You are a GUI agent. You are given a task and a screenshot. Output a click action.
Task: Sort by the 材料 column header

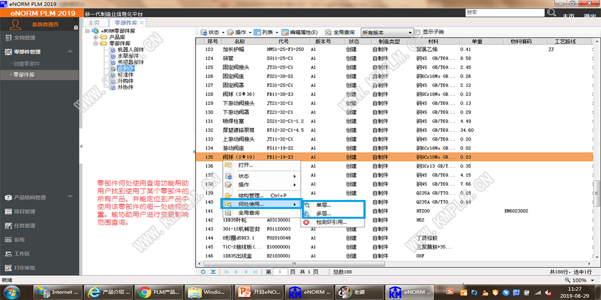tap(433, 41)
